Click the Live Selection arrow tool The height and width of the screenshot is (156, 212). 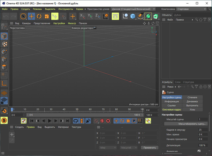[x=23, y=16]
